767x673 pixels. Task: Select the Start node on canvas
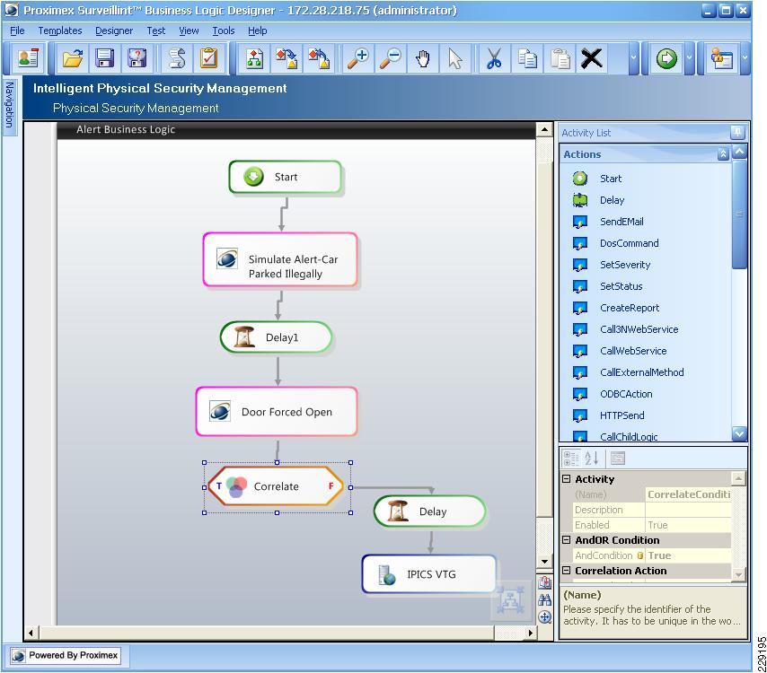[286, 177]
